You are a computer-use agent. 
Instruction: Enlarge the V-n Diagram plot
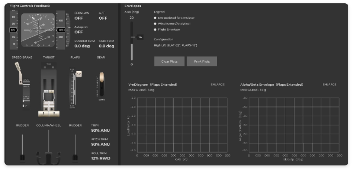point(218,85)
